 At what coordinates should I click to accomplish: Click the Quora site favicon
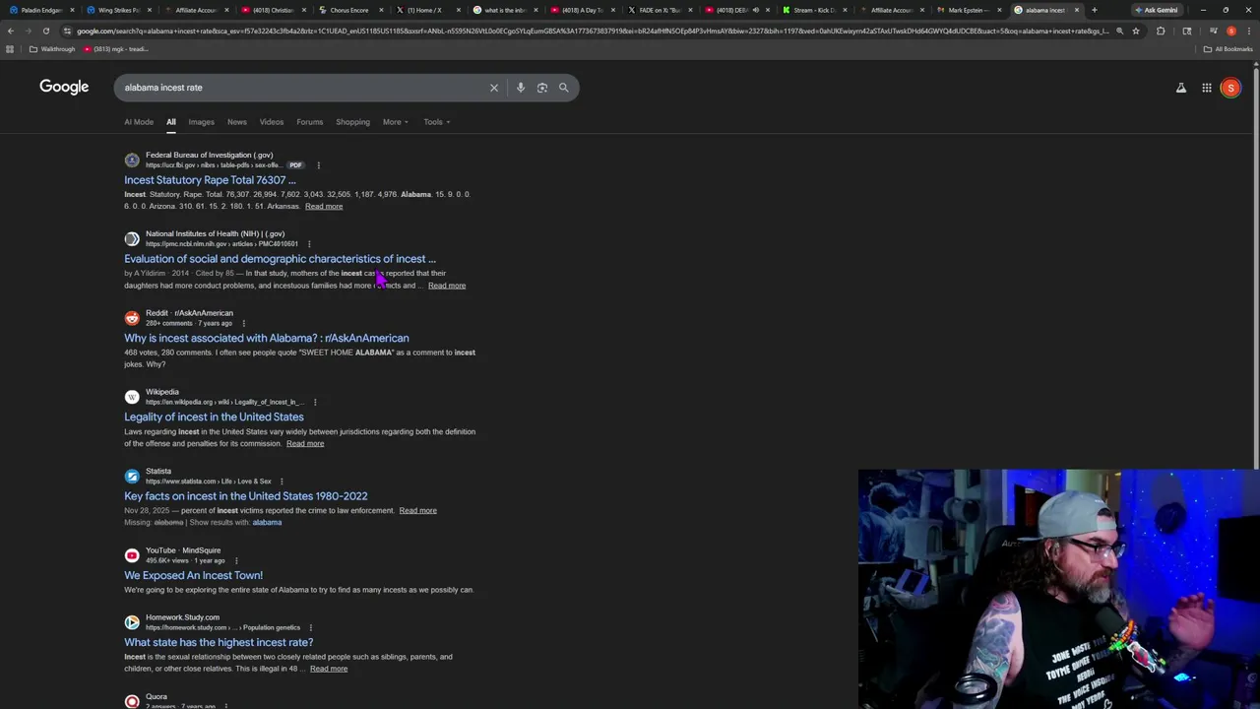tap(132, 701)
